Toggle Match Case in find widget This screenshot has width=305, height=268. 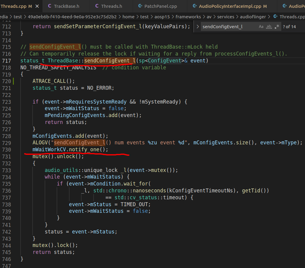[x=261, y=27]
